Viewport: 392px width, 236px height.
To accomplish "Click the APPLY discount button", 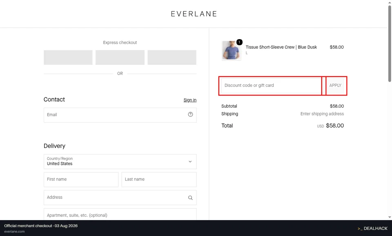I will 335,86.
